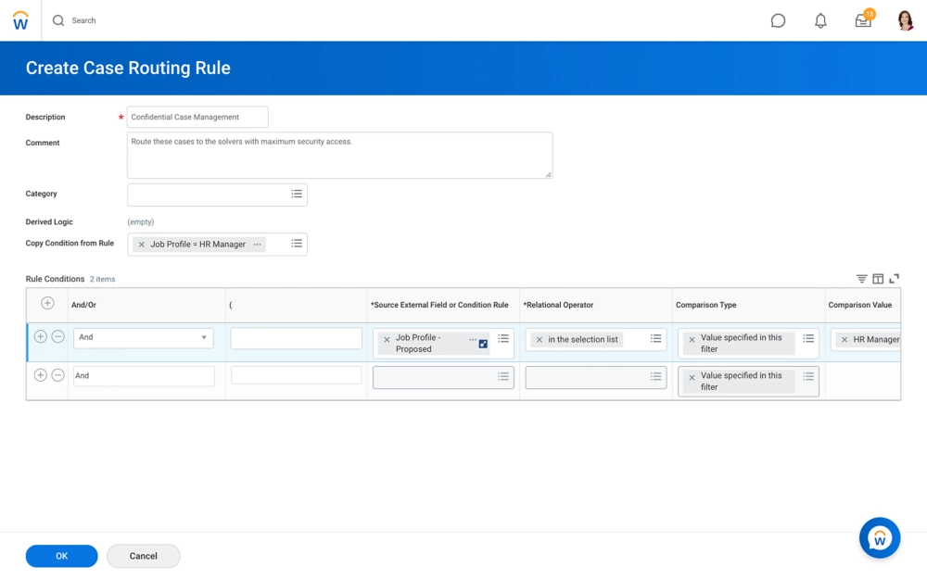Launch the Workday assistant chat bubble
This screenshot has width=927, height=579.
click(879, 538)
